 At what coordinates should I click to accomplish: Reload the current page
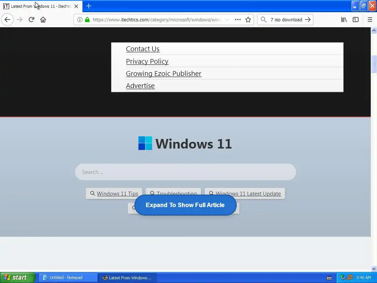coord(31,20)
